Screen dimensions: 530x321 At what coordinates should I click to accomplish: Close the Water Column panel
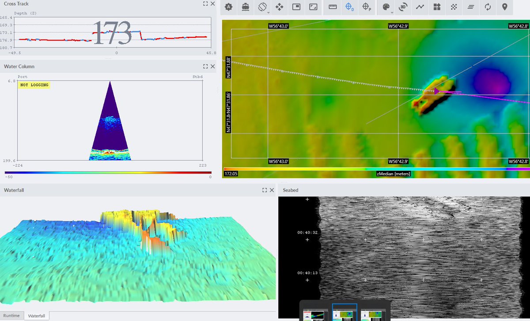212,66
